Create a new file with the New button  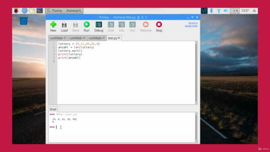pos(53,27)
